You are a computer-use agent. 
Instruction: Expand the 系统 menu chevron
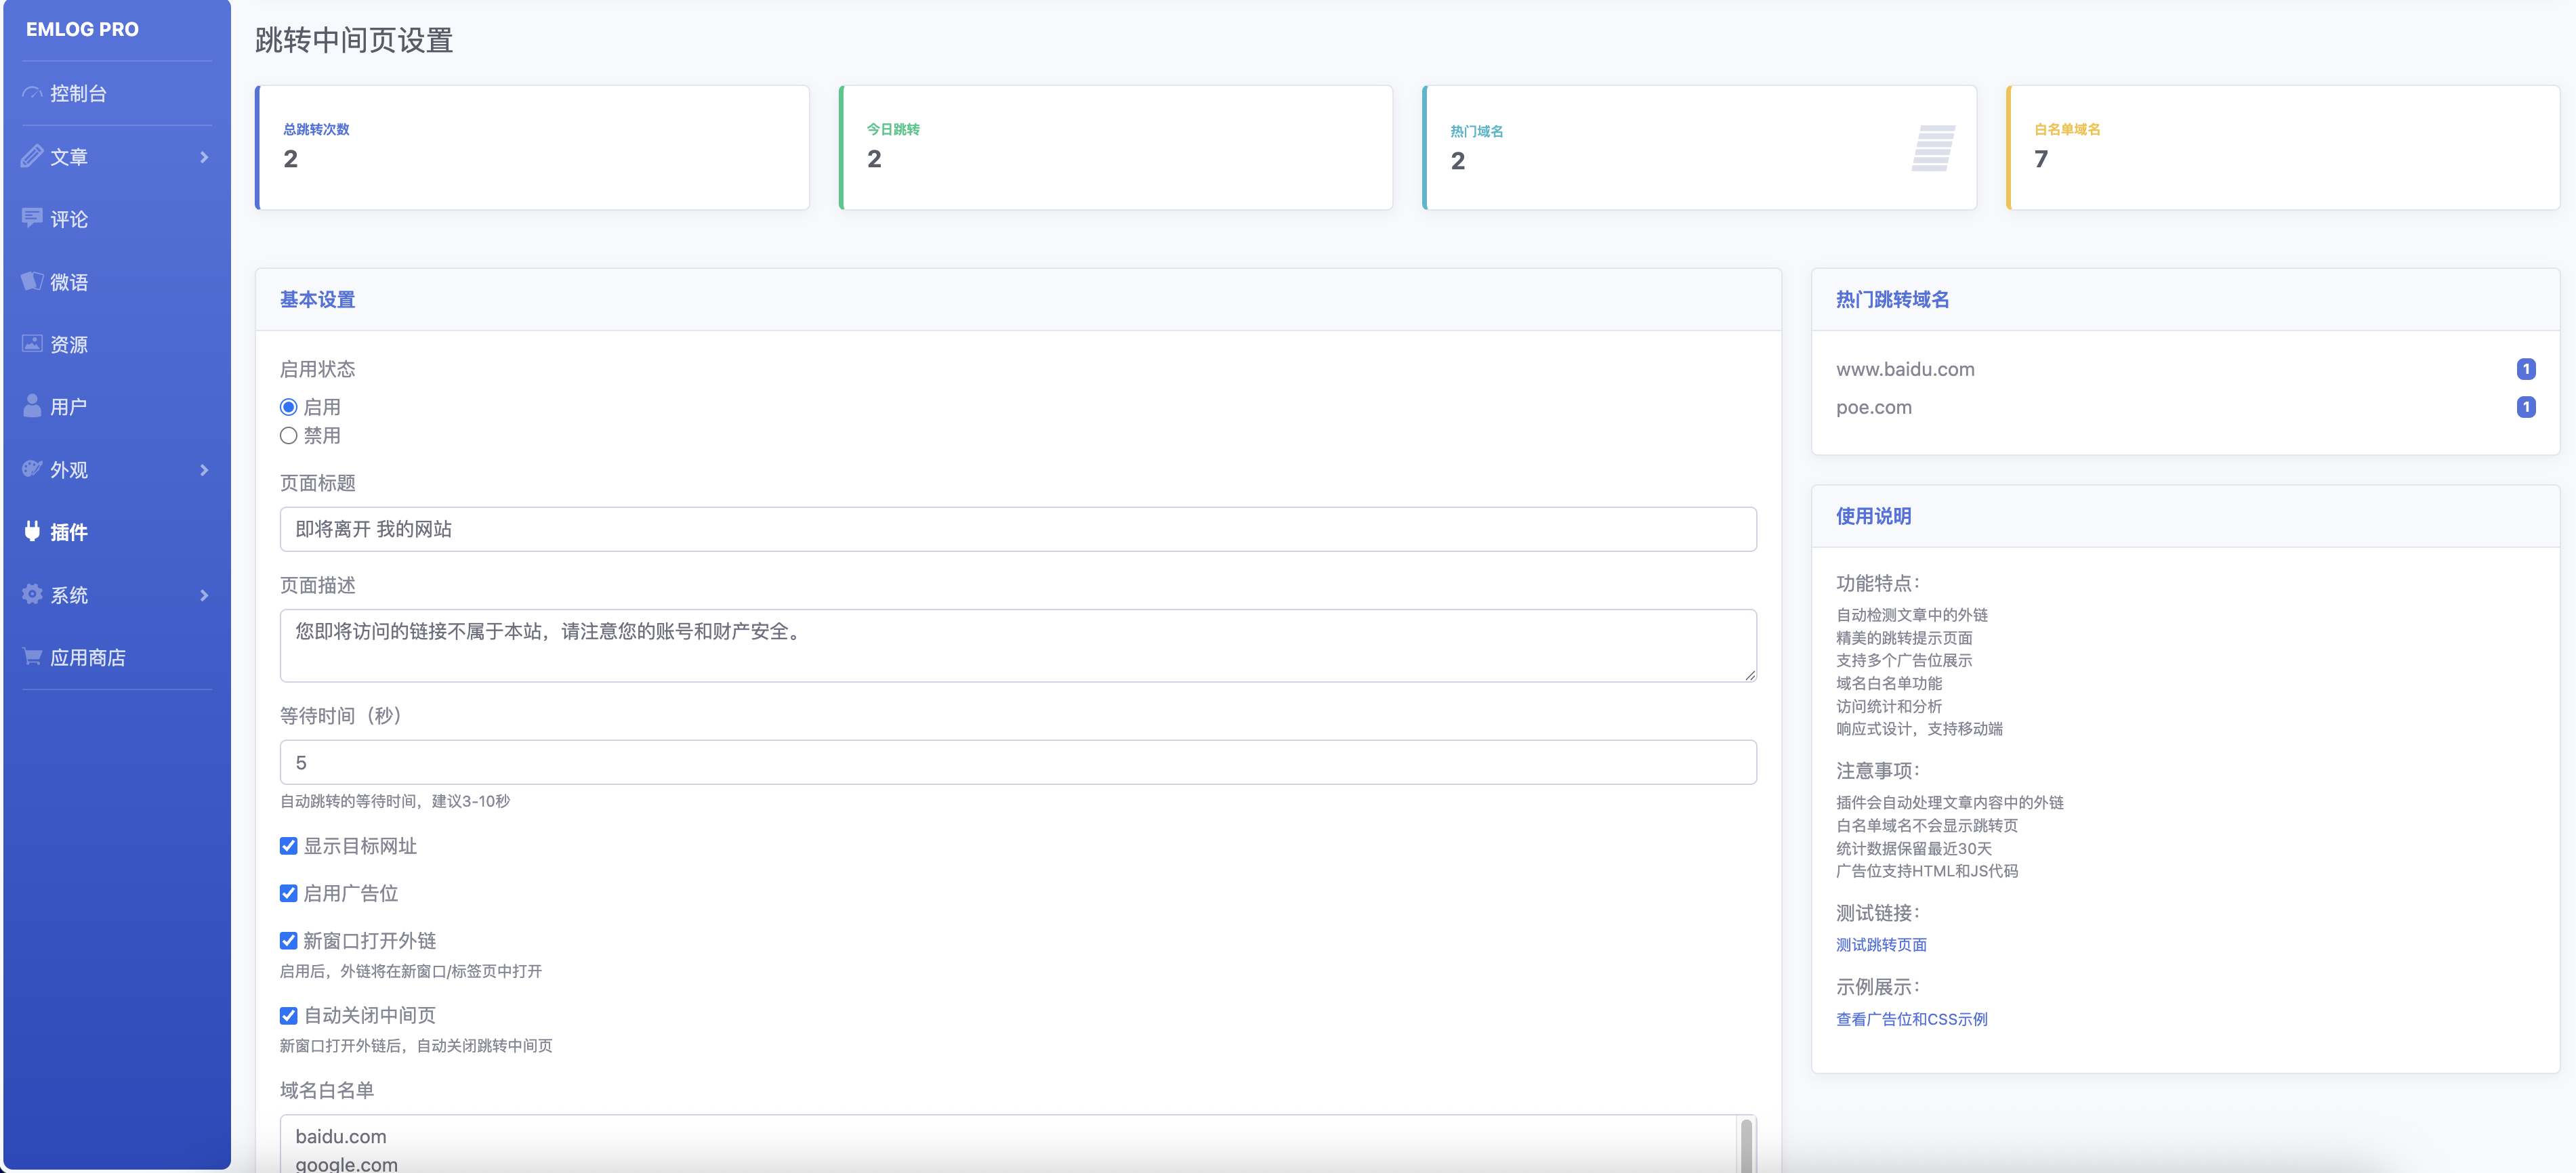(x=204, y=595)
